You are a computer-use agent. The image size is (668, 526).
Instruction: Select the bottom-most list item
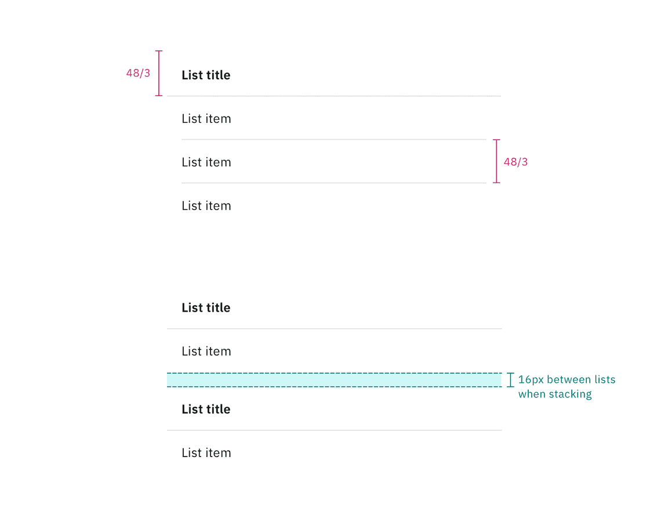tap(206, 453)
